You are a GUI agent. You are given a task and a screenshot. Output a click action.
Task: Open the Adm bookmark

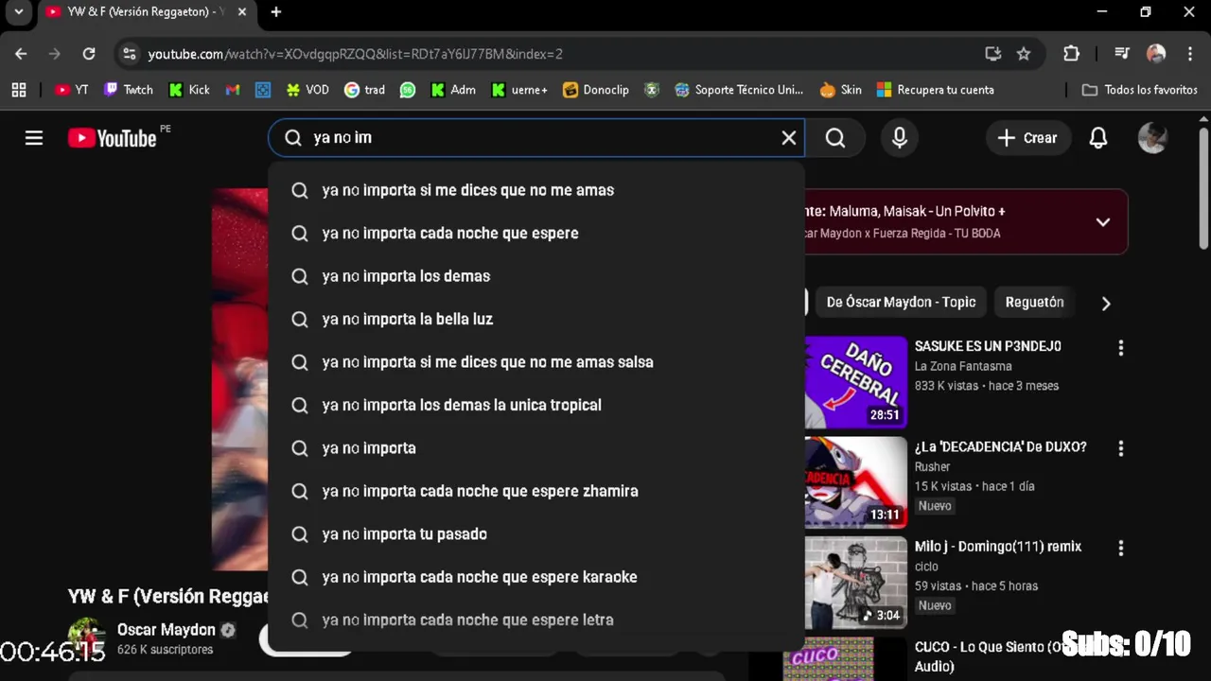(x=453, y=90)
